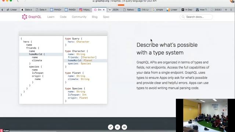This screenshot has height=132, width=235.
Task: Switch to the Wikipedia JSON tab
Action: [x=114, y=10]
